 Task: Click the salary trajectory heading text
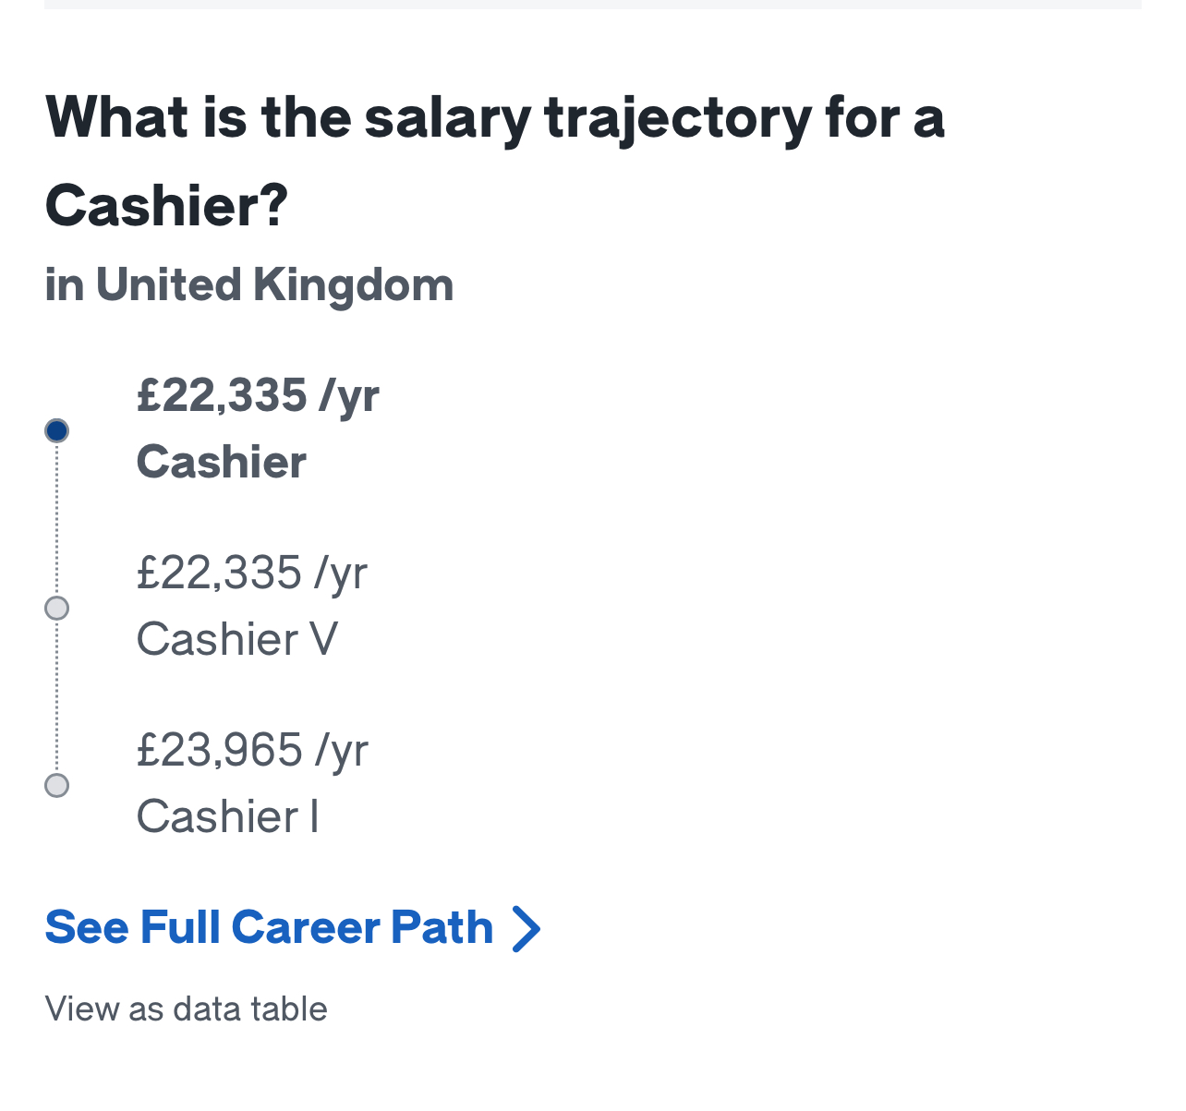pos(495,161)
